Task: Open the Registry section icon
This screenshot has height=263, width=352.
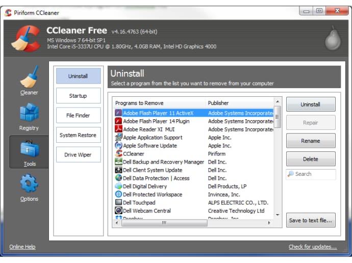Action: [29, 113]
